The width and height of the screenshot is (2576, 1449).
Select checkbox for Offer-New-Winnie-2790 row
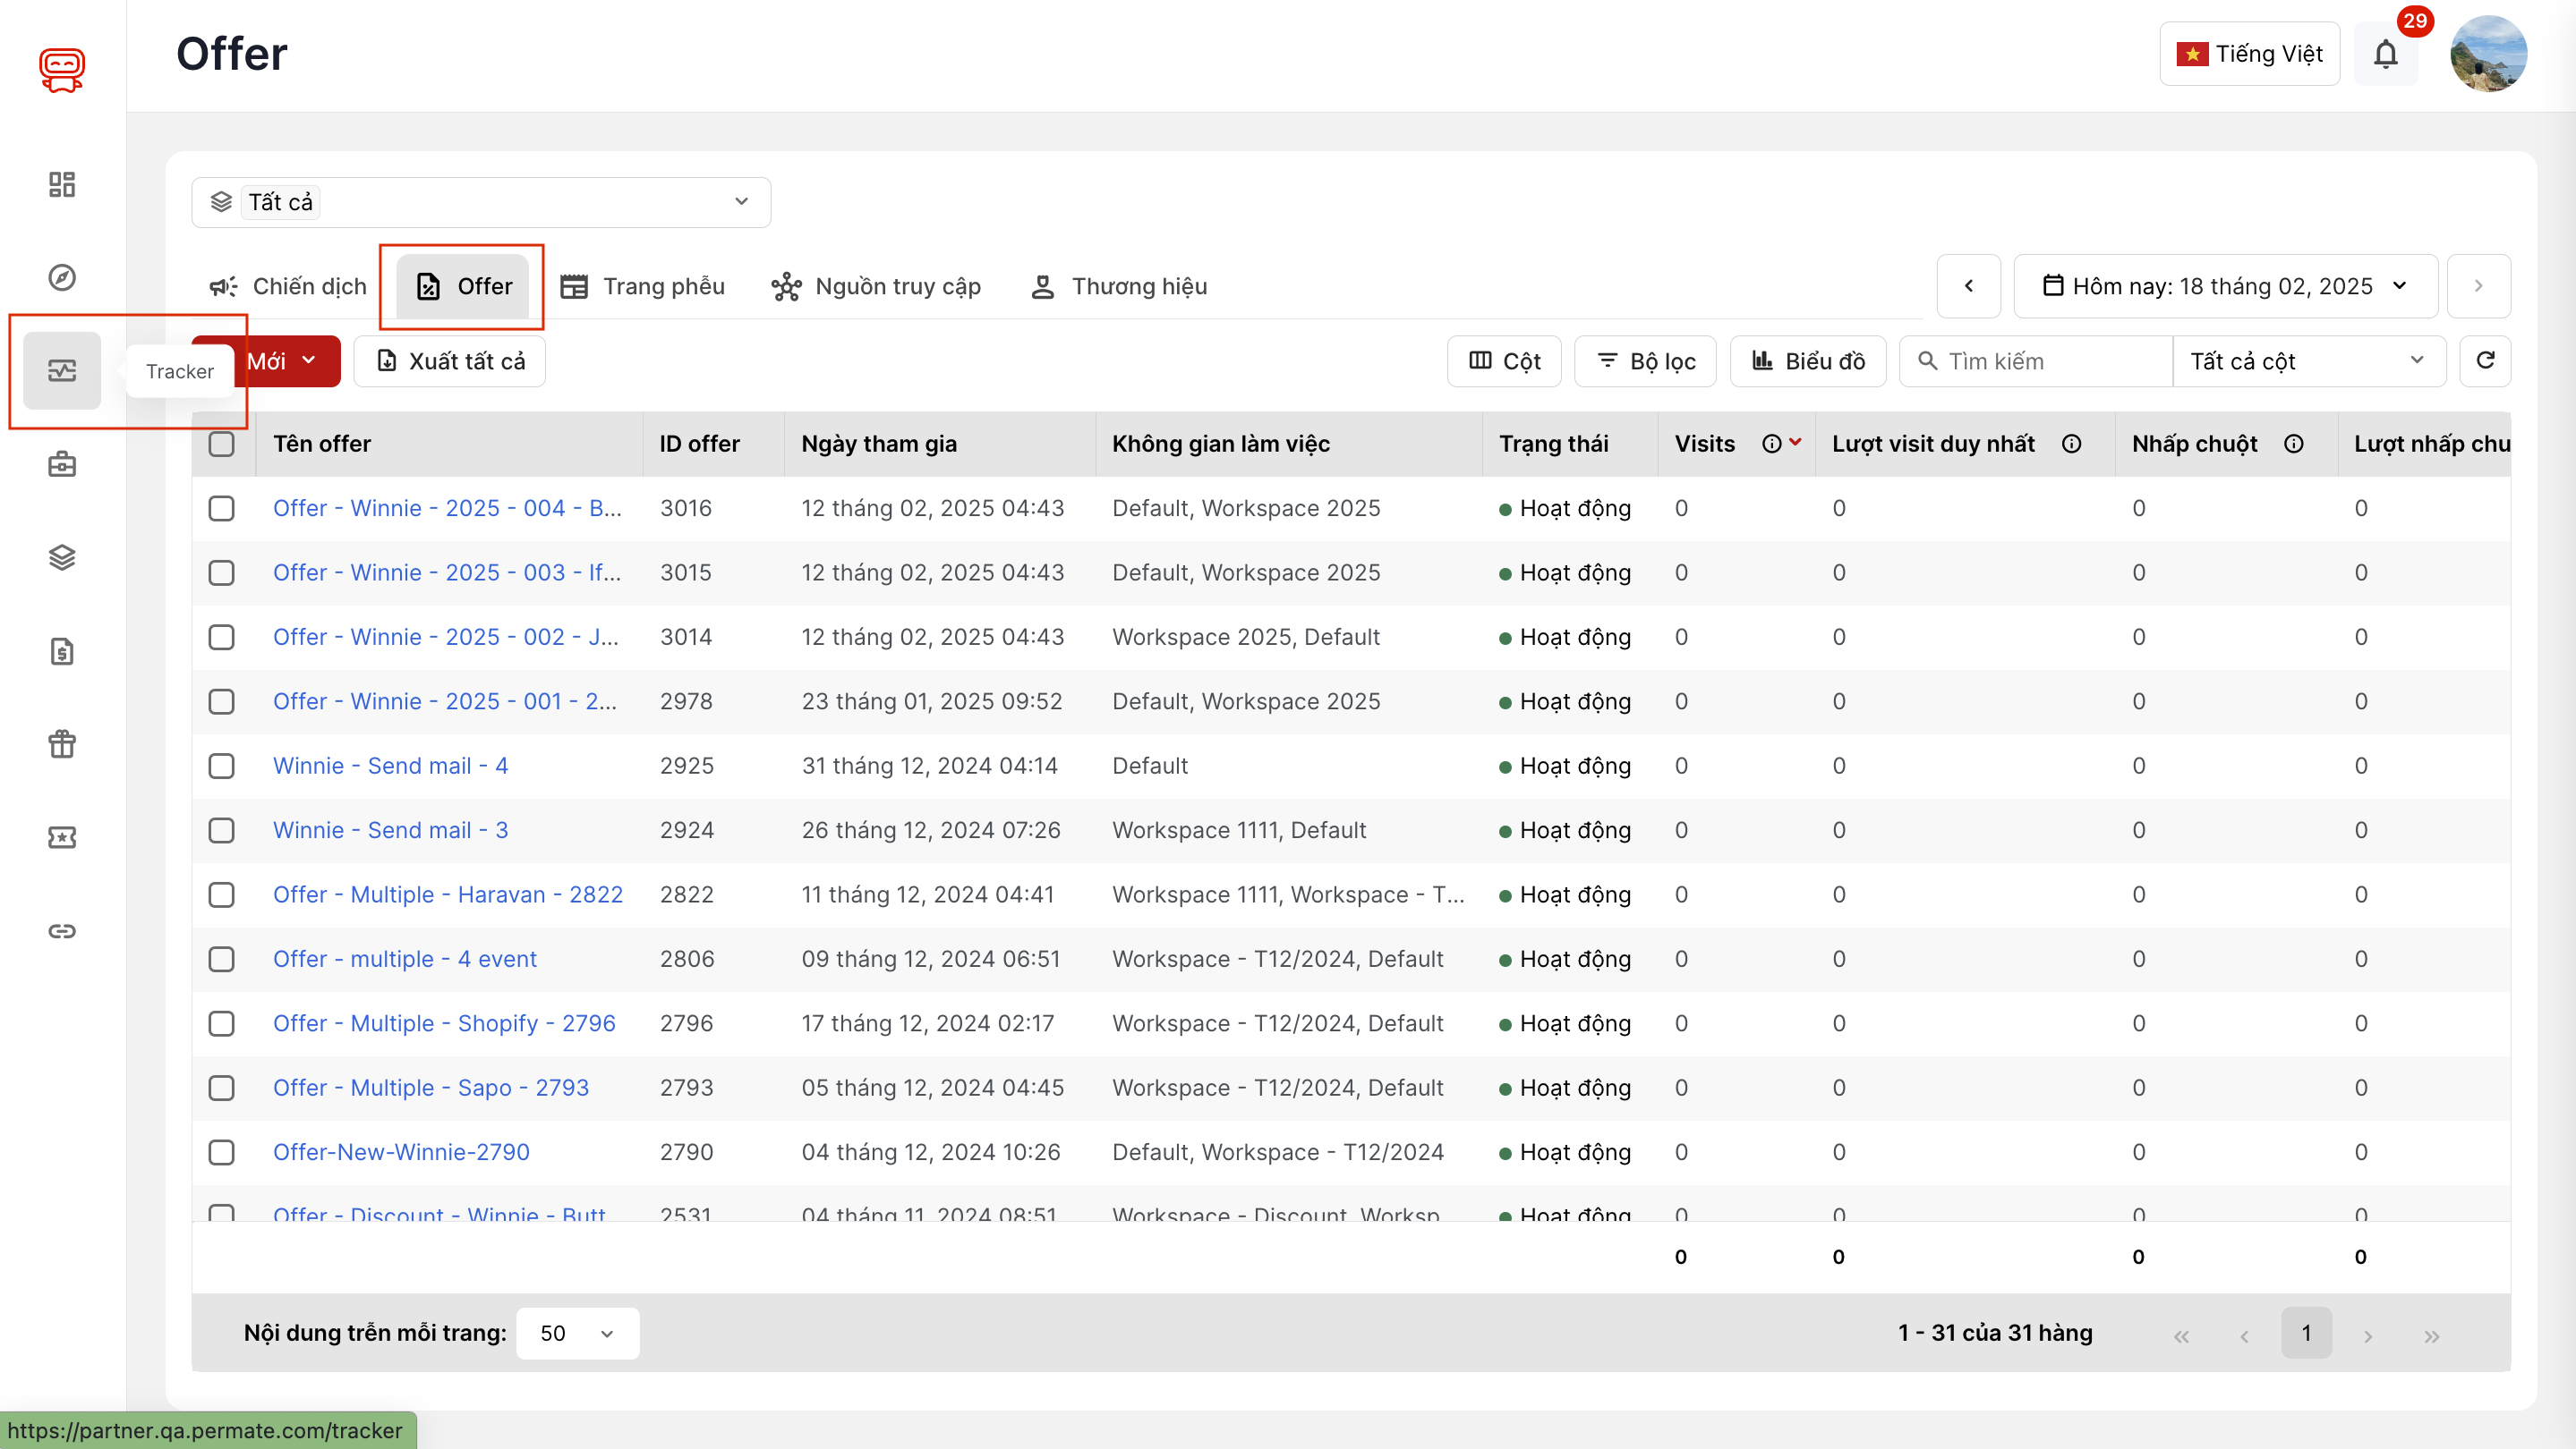[222, 1152]
